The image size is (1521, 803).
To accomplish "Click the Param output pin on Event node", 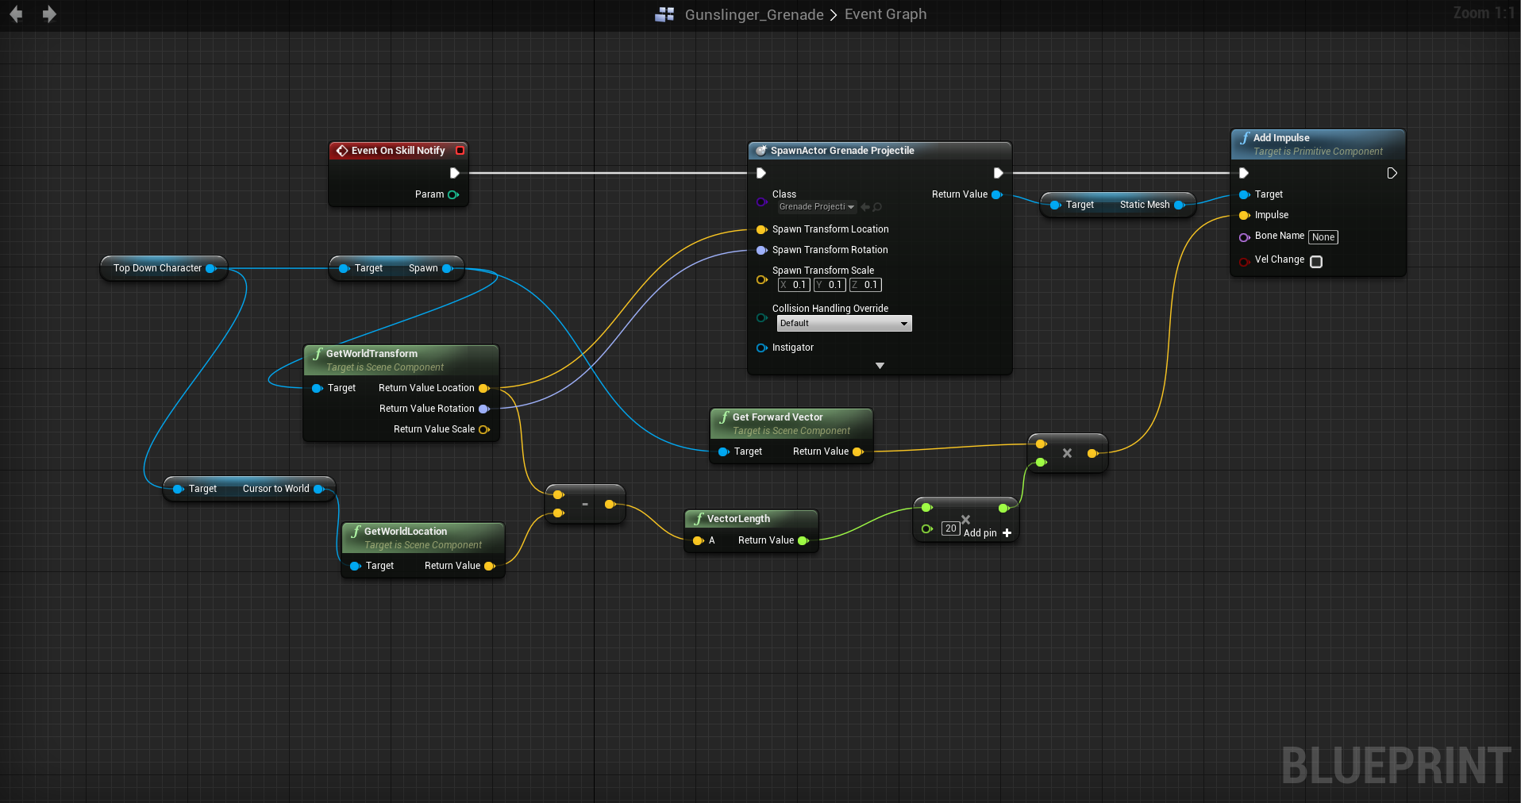I will tap(453, 194).
